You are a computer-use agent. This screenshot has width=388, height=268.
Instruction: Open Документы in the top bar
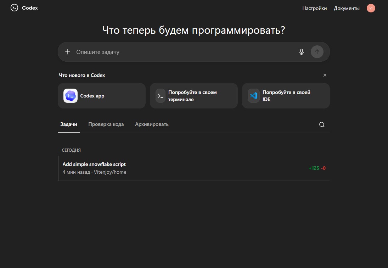[347, 8]
